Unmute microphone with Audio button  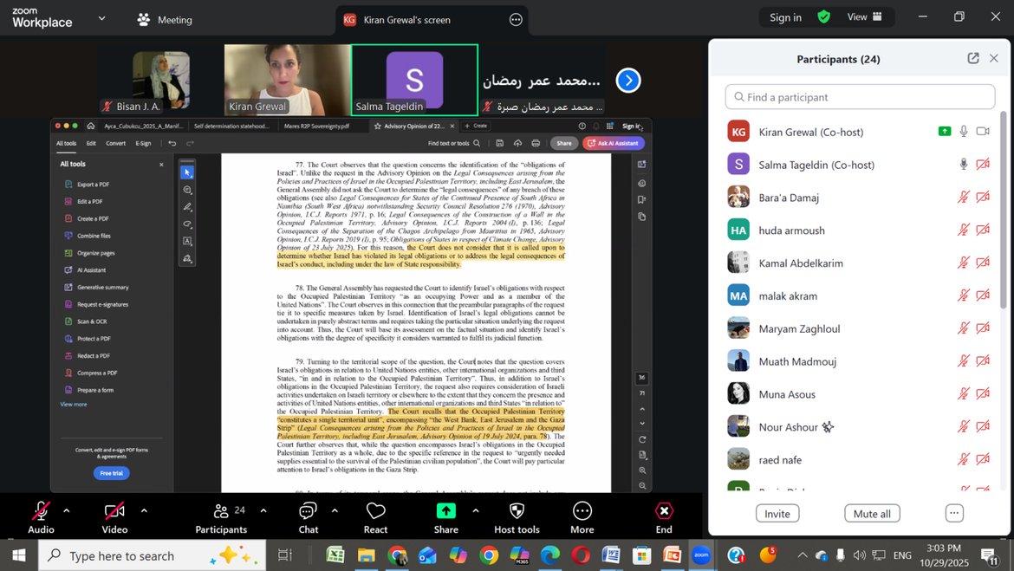click(x=41, y=511)
